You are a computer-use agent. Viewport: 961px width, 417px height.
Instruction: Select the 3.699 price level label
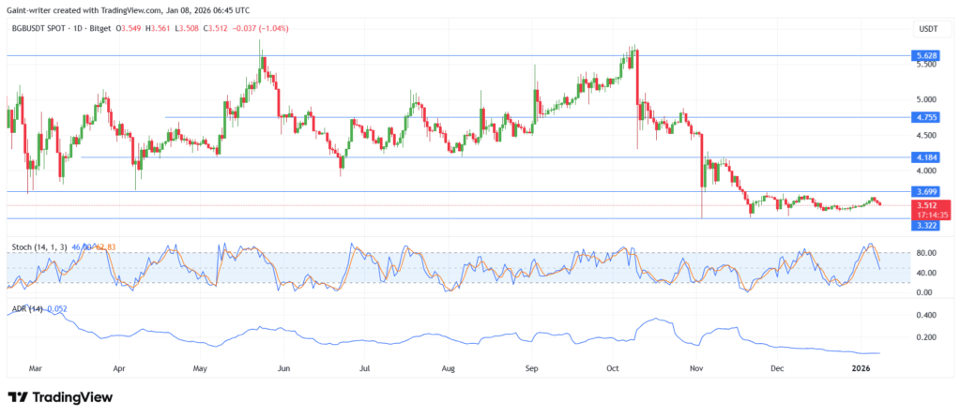click(x=924, y=192)
